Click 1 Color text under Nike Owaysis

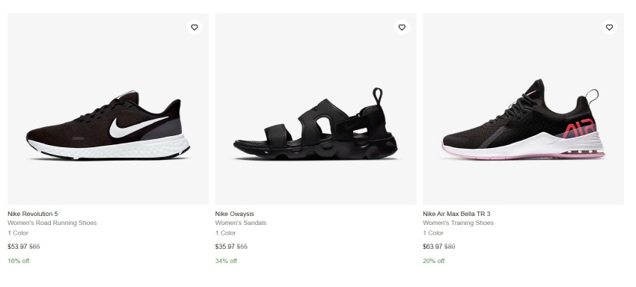(225, 233)
